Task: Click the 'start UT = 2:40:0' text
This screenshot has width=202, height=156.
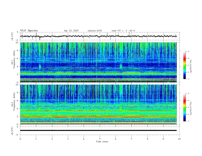Action: (123, 31)
